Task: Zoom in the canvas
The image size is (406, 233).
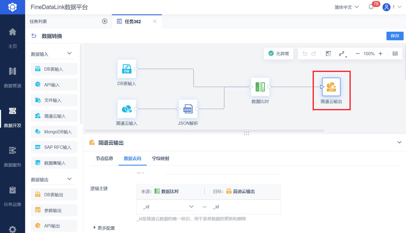Action: (x=380, y=54)
